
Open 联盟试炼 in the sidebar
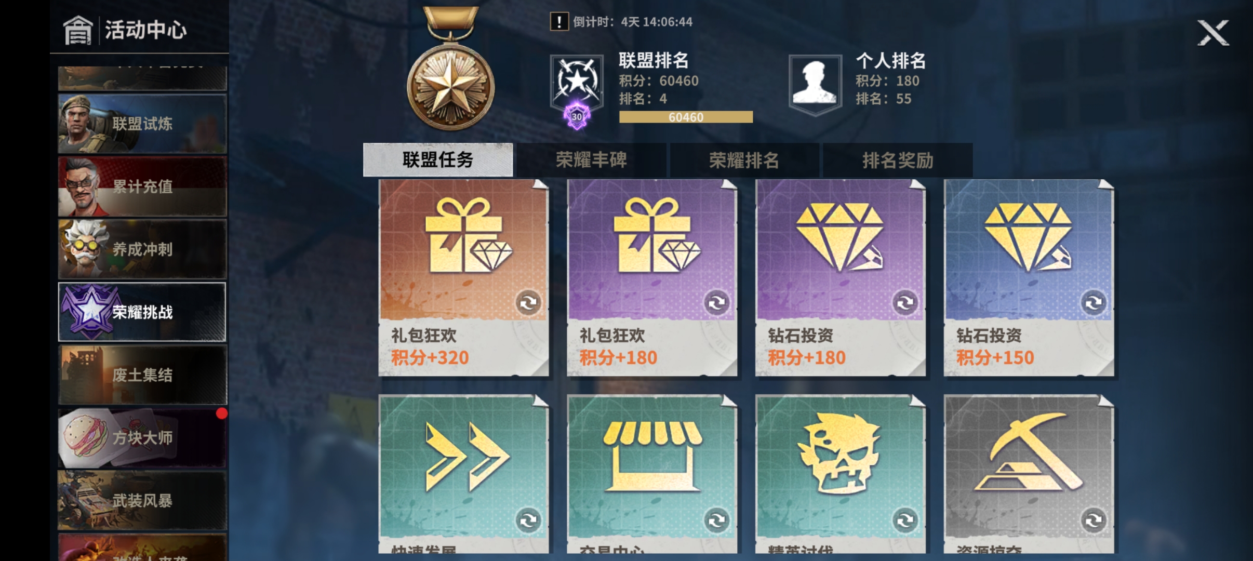142,124
